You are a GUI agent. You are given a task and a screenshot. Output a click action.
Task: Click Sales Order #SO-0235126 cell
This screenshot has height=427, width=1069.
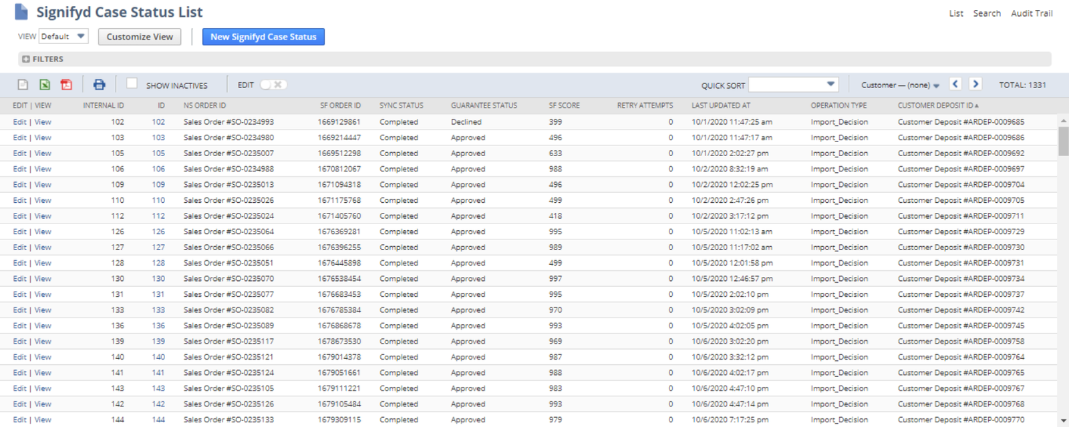click(228, 404)
